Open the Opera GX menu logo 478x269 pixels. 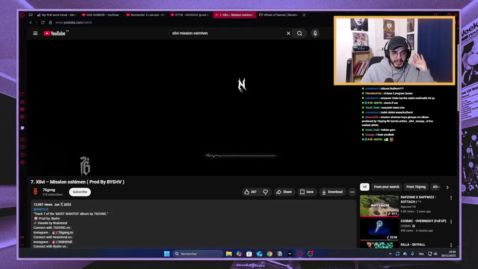(x=22, y=15)
